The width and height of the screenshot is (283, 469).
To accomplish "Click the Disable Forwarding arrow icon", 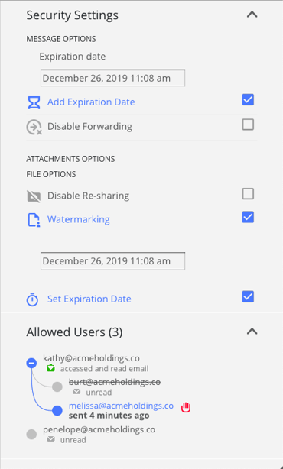I will coord(34,127).
